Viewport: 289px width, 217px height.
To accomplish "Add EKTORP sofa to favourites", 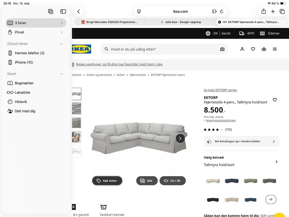I will click(275, 100).
